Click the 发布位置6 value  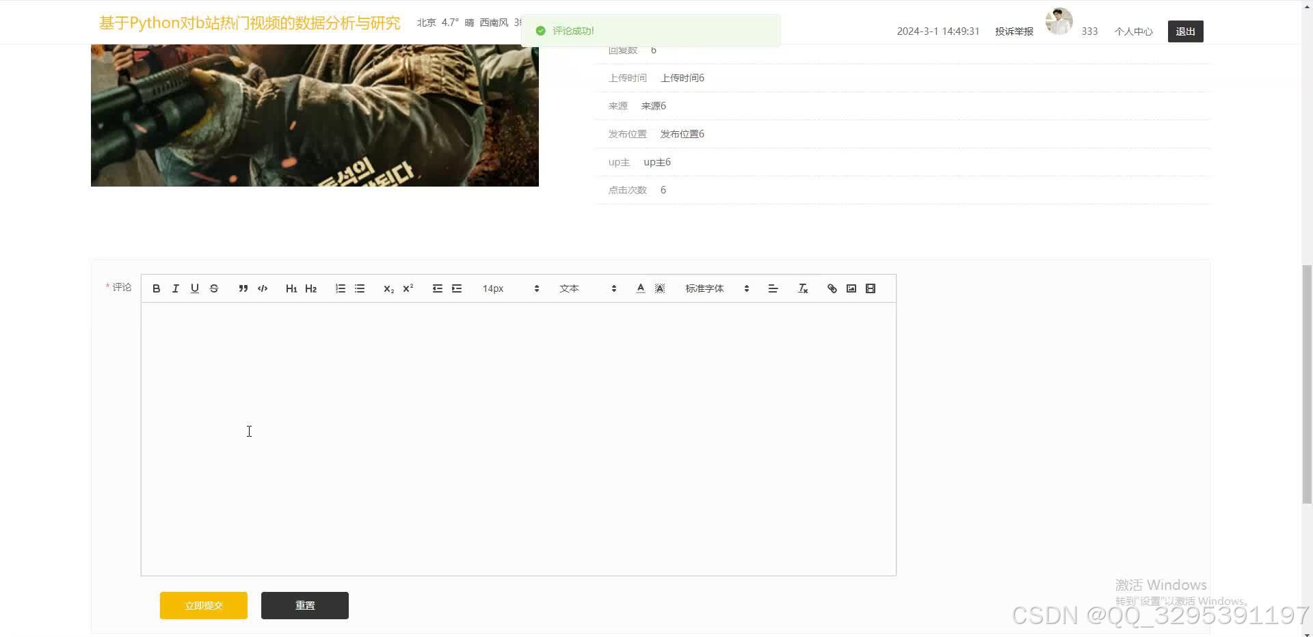[x=682, y=134]
